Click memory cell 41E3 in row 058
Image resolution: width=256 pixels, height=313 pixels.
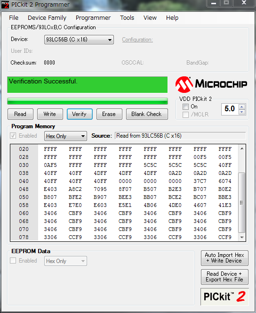[x=225, y=205]
